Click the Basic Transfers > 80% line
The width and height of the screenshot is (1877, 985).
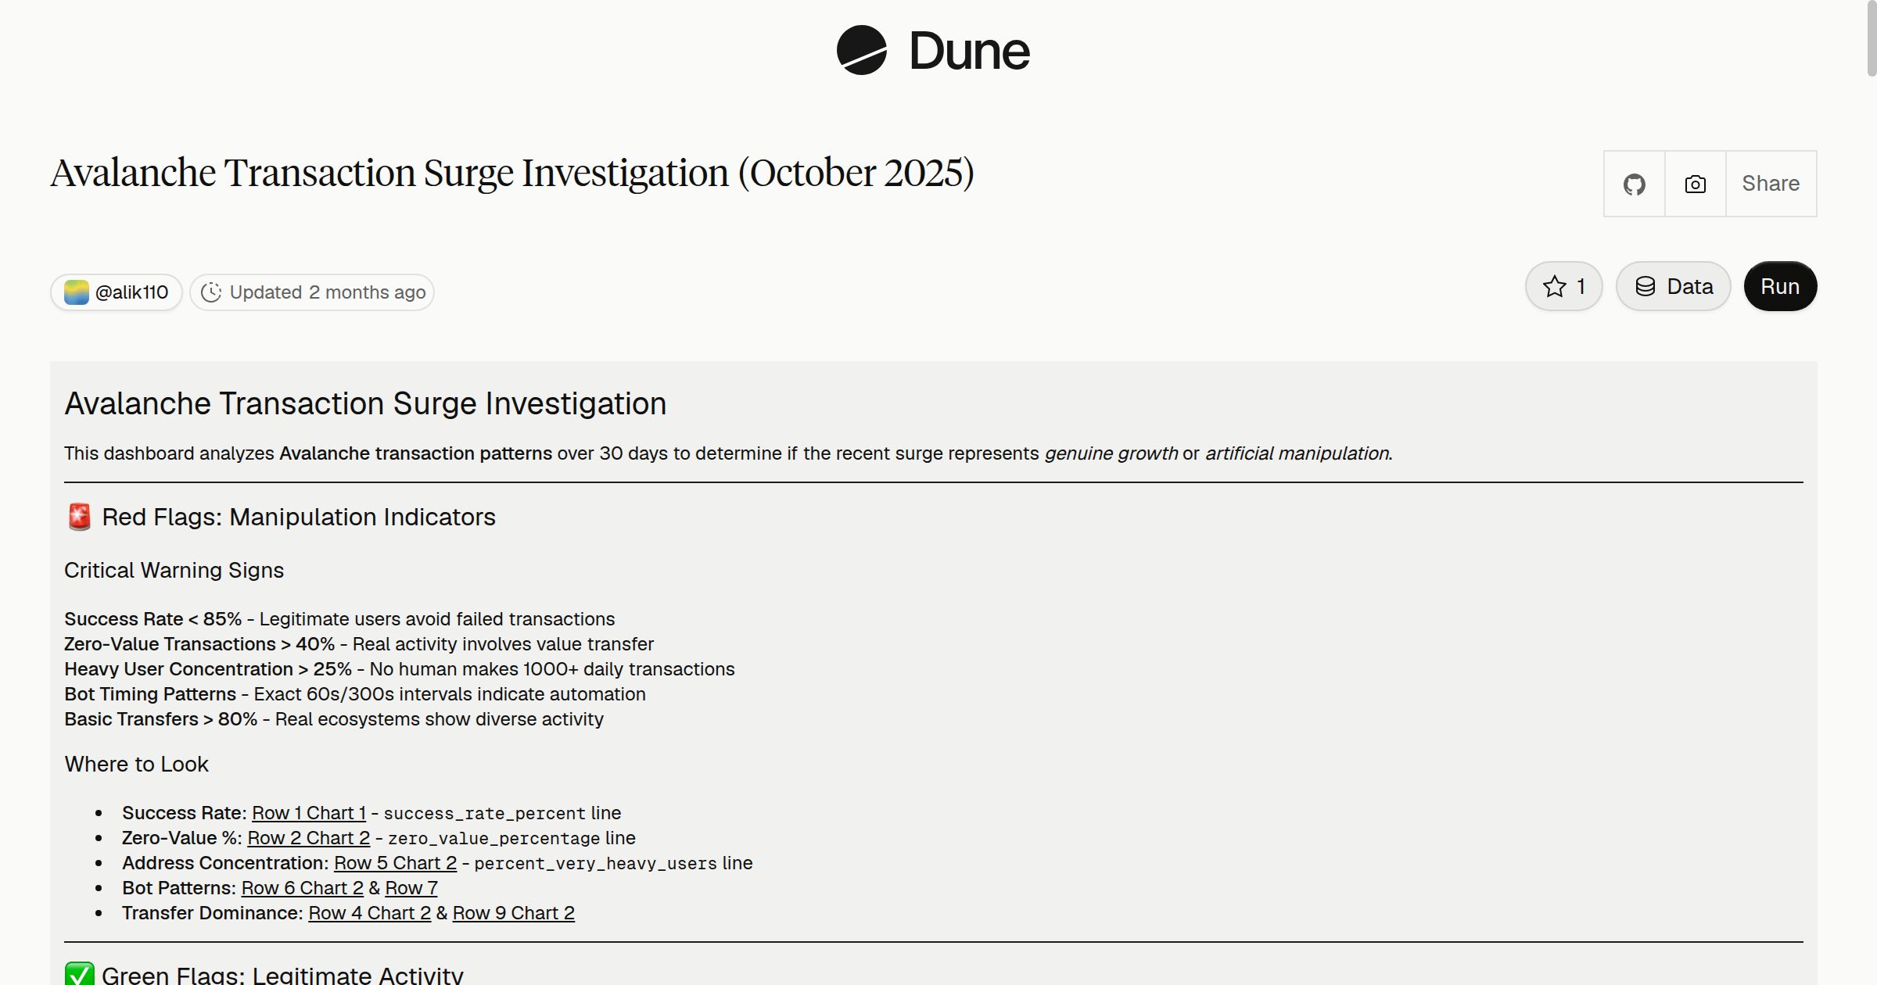[334, 719]
